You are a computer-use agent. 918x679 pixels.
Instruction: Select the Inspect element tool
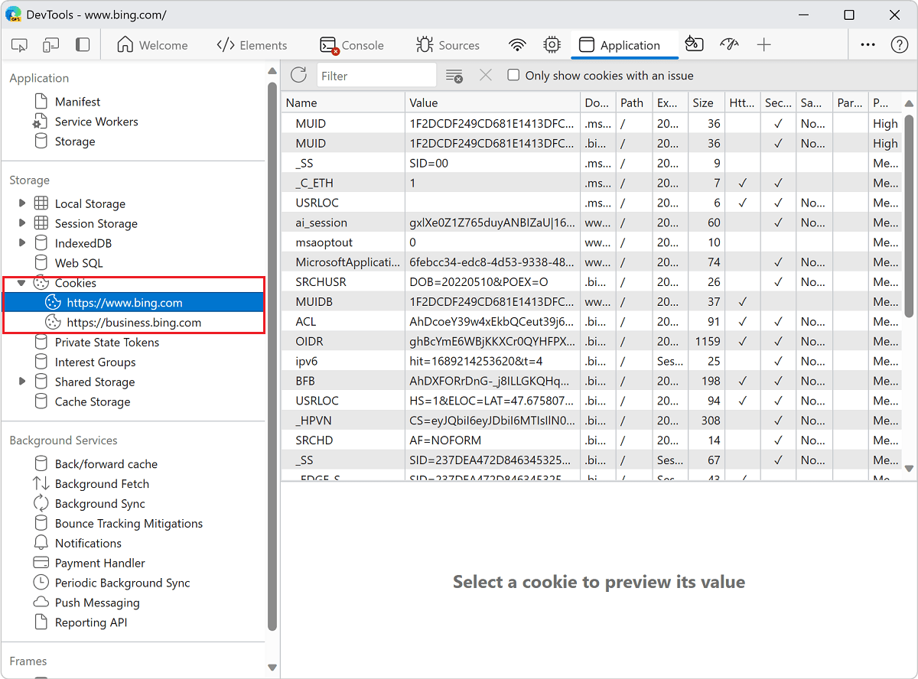click(19, 45)
